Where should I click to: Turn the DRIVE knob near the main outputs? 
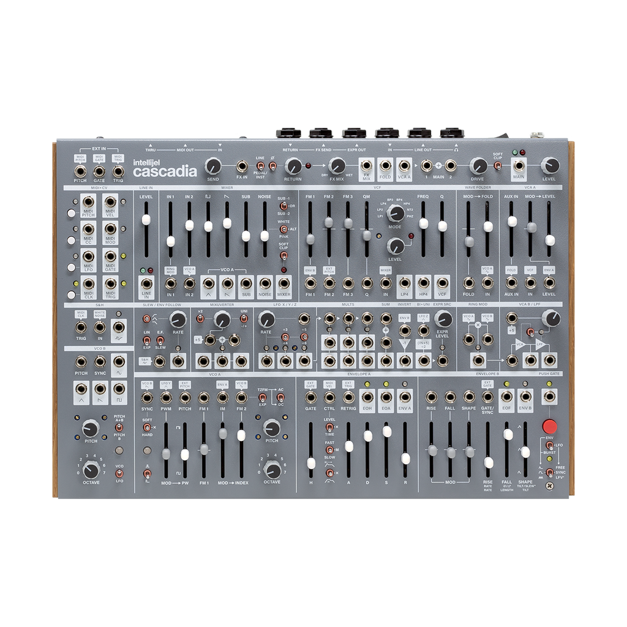(x=479, y=167)
